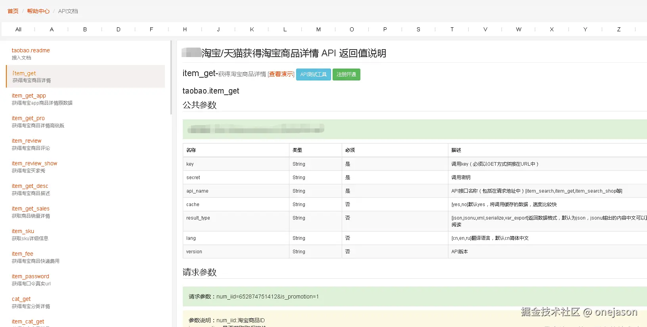The height and width of the screenshot is (327, 647).
Task: Filter APIs by letter S
Action: tap(418, 29)
